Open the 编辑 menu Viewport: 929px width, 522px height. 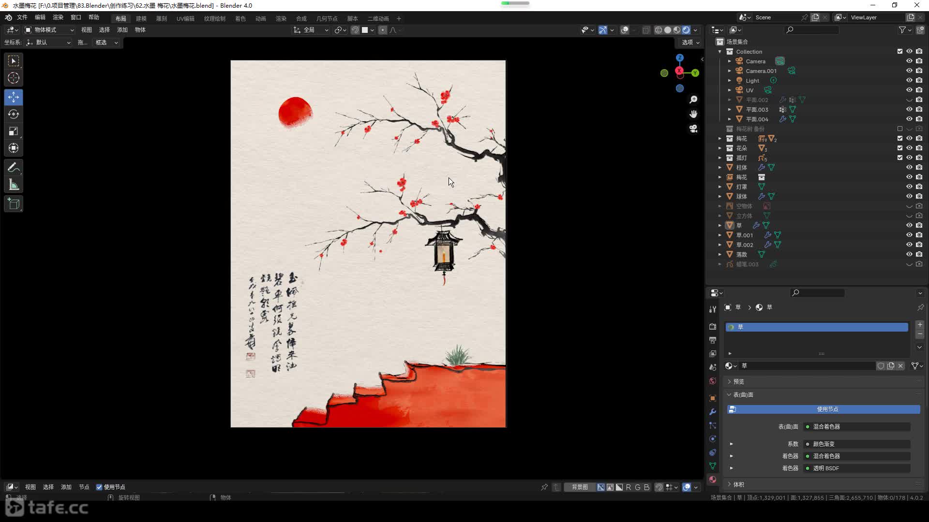[x=40, y=17]
